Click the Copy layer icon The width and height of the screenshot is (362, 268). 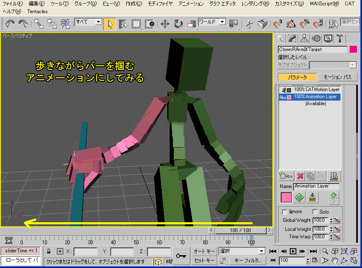click(x=310, y=176)
